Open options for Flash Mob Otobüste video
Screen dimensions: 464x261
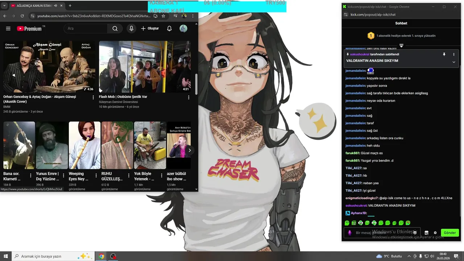[188, 97]
